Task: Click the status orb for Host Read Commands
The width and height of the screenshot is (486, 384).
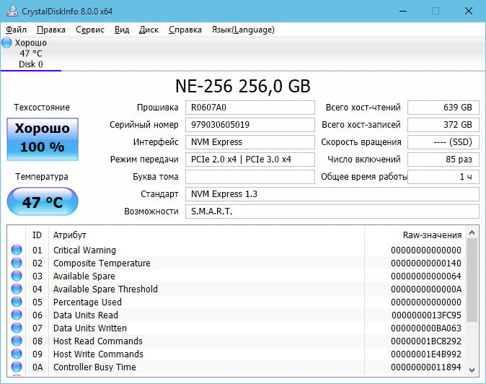Action: 17,341
